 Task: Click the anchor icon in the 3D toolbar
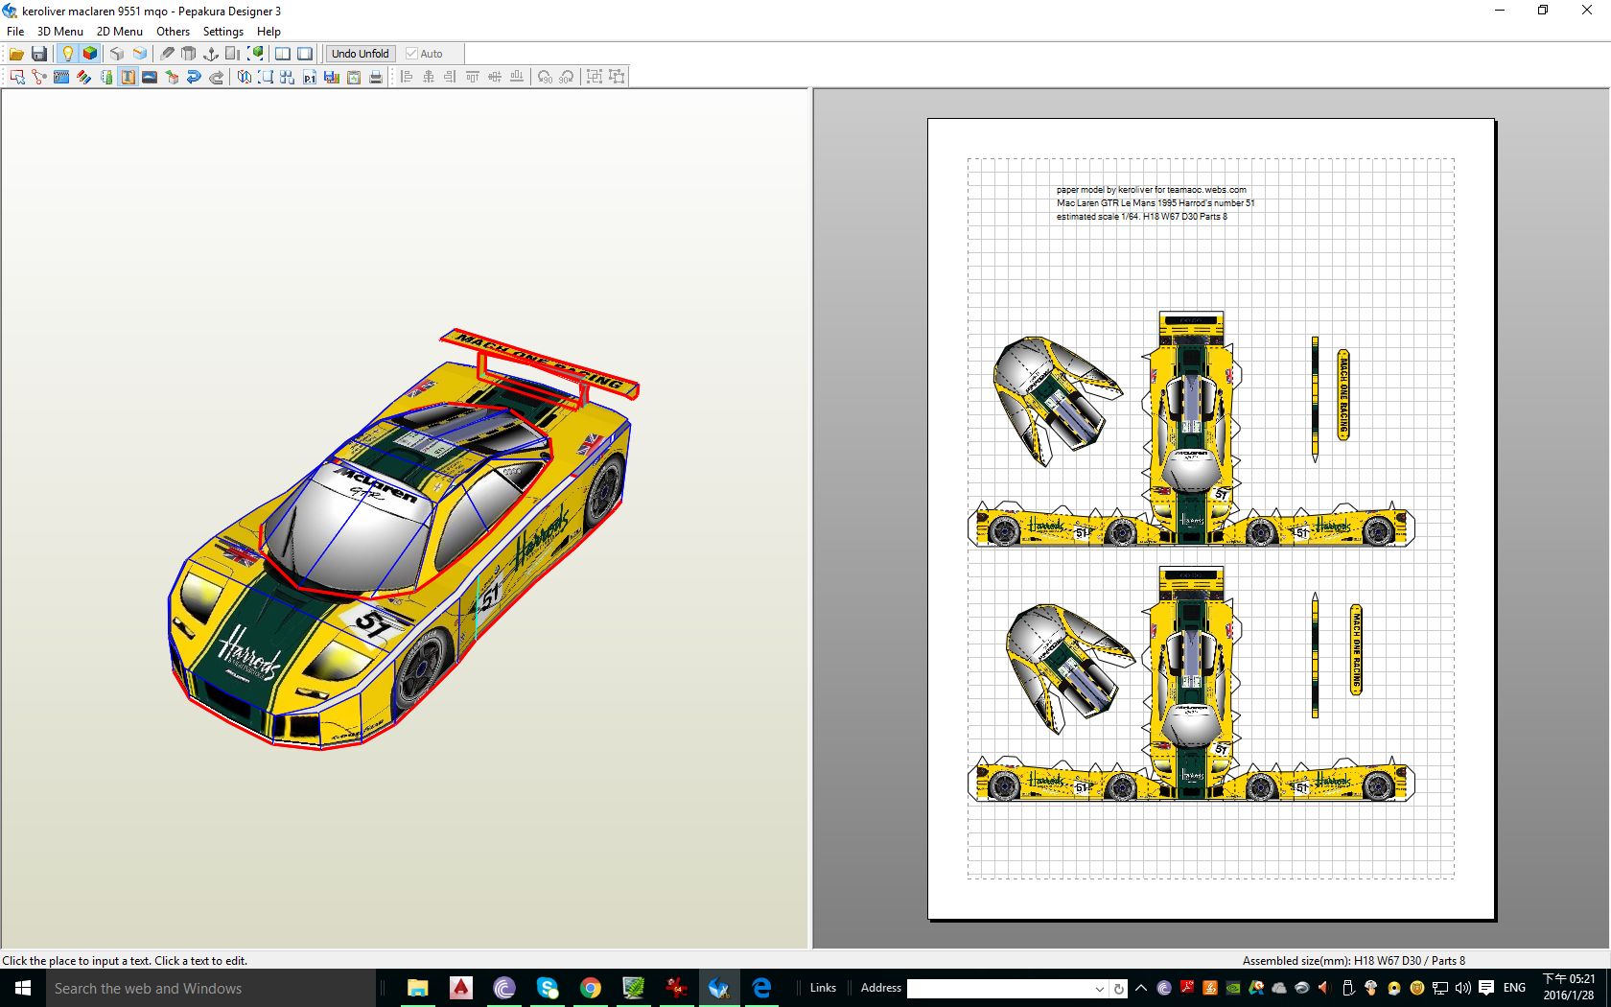(x=211, y=54)
